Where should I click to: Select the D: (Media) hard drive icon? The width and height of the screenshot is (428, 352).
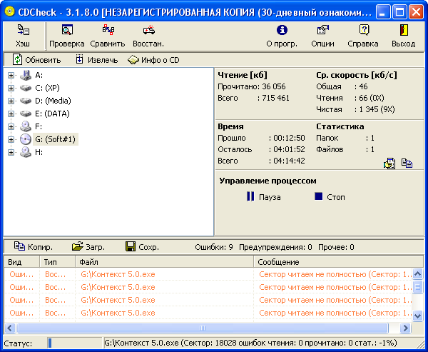point(26,101)
